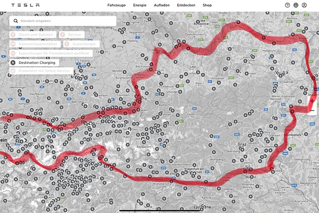Viewport: 319px width, 213px height.
Task: Zoom out with the minus control
Action: [x=312, y=110]
